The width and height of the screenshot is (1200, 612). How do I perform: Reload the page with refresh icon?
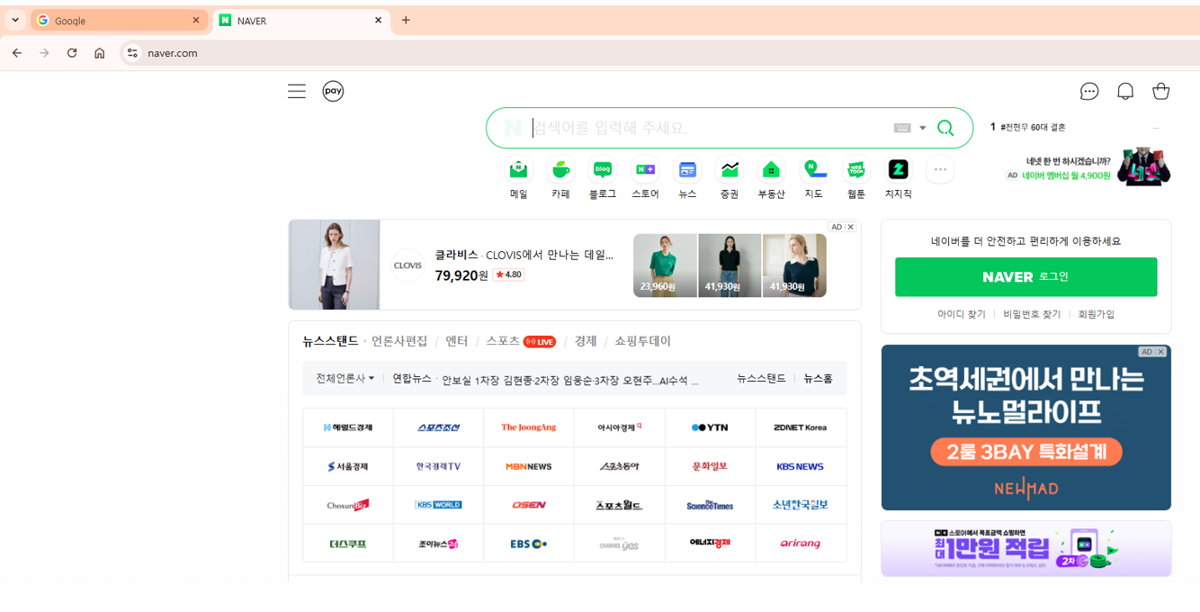tap(72, 53)
